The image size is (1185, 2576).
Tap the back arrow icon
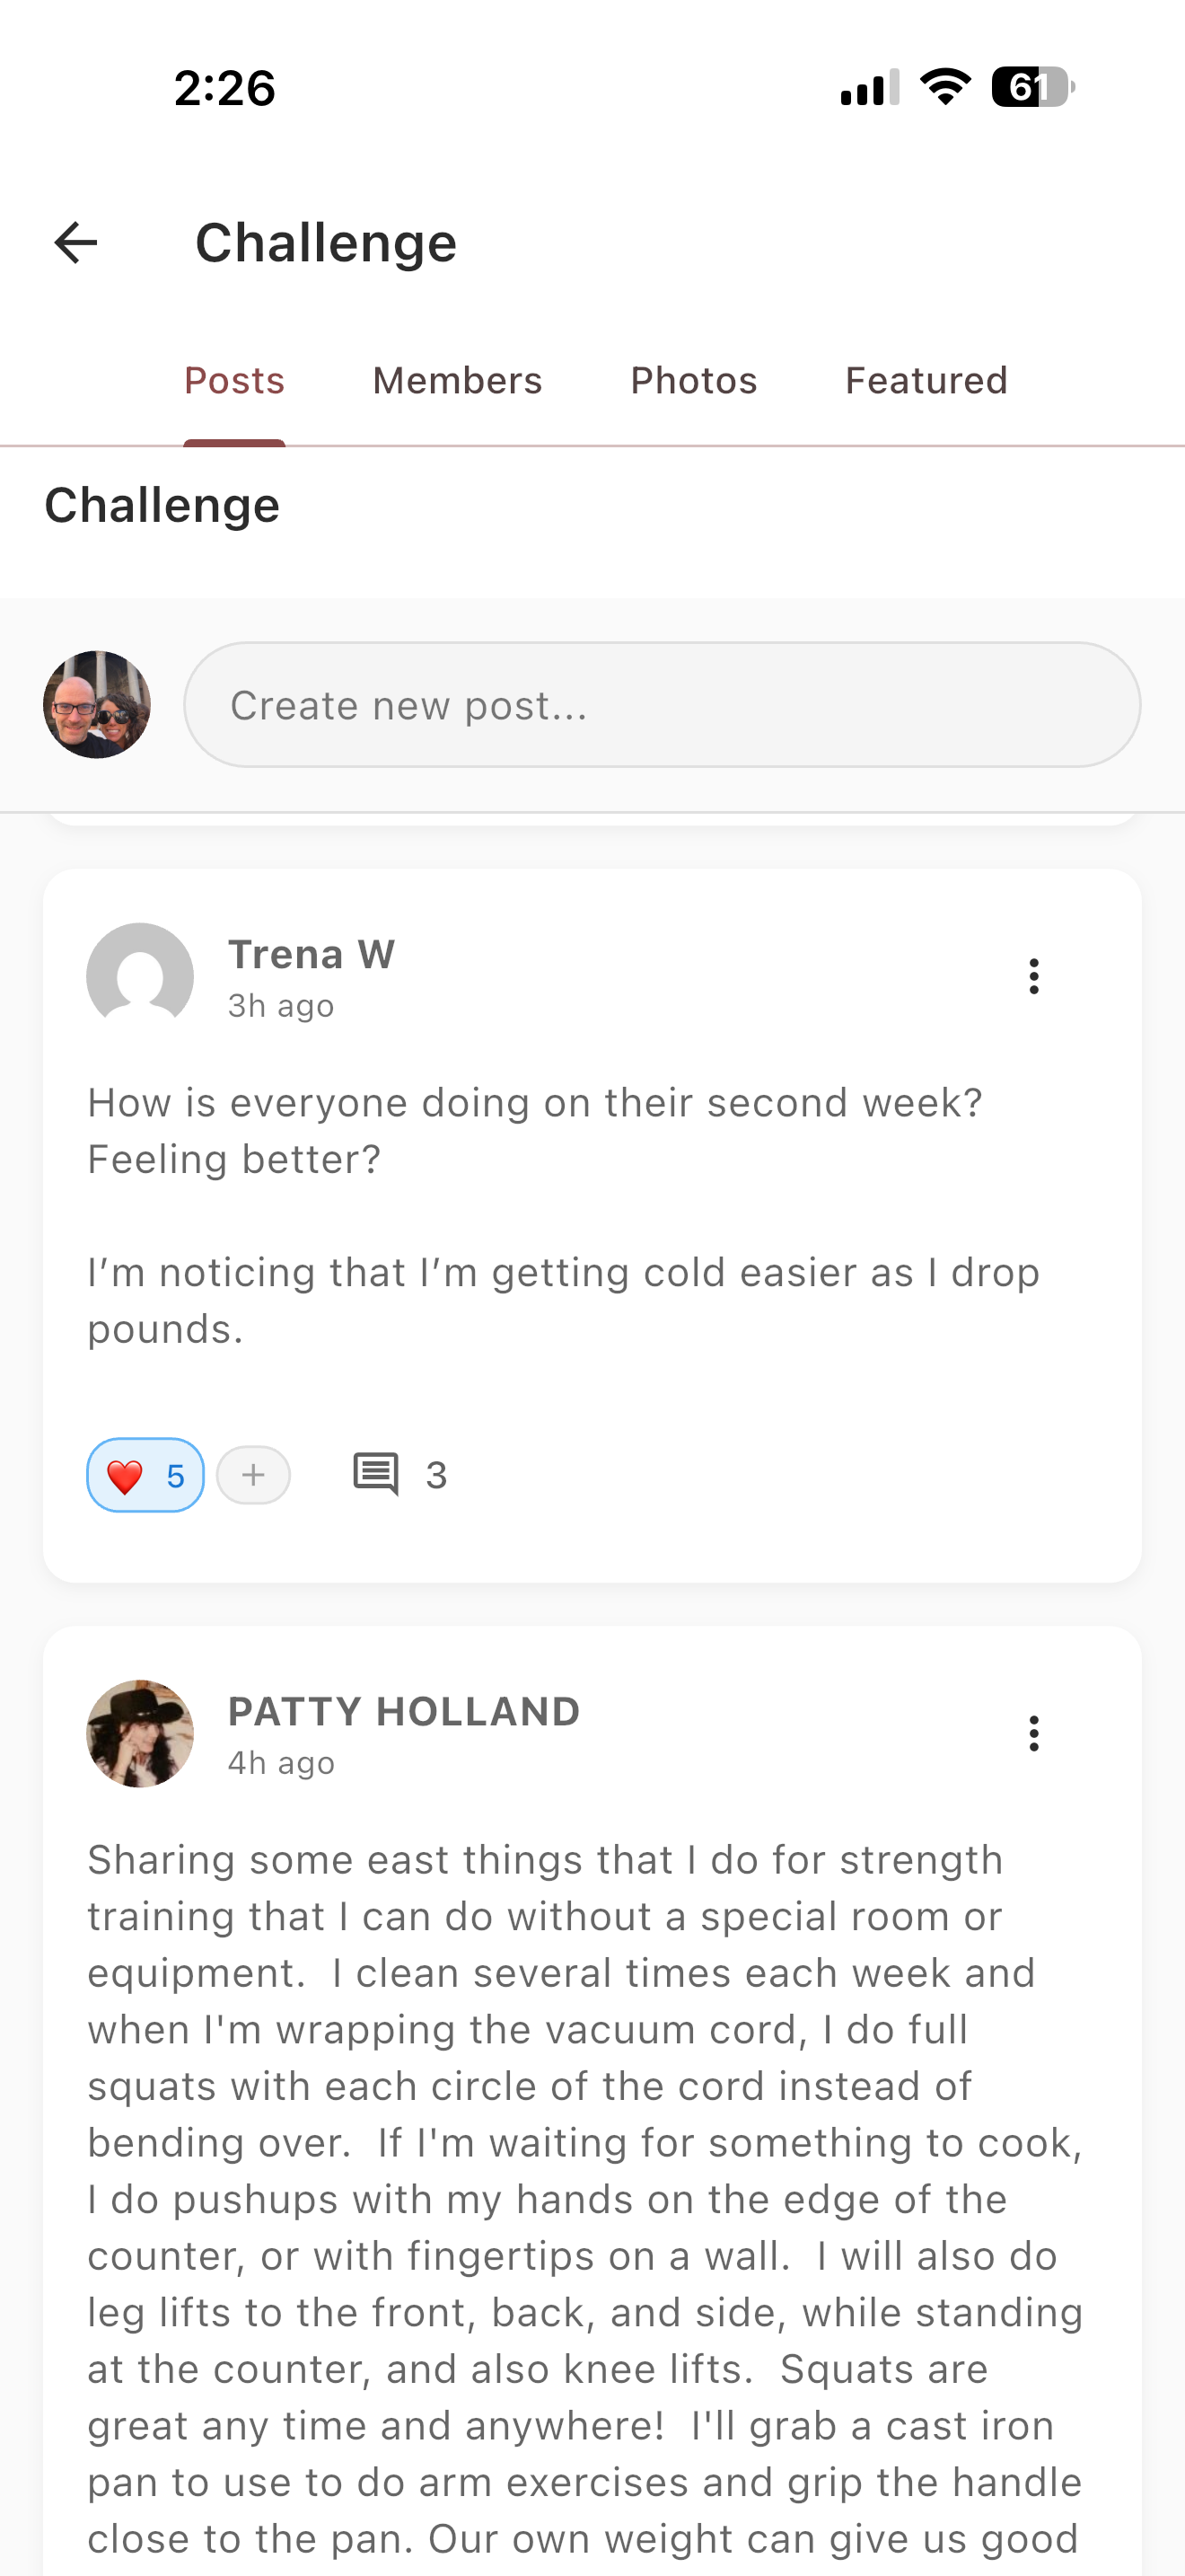click(x=76, y=243)
